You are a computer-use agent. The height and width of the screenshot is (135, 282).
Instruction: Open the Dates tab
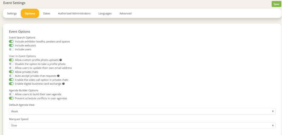pos(46,14)
